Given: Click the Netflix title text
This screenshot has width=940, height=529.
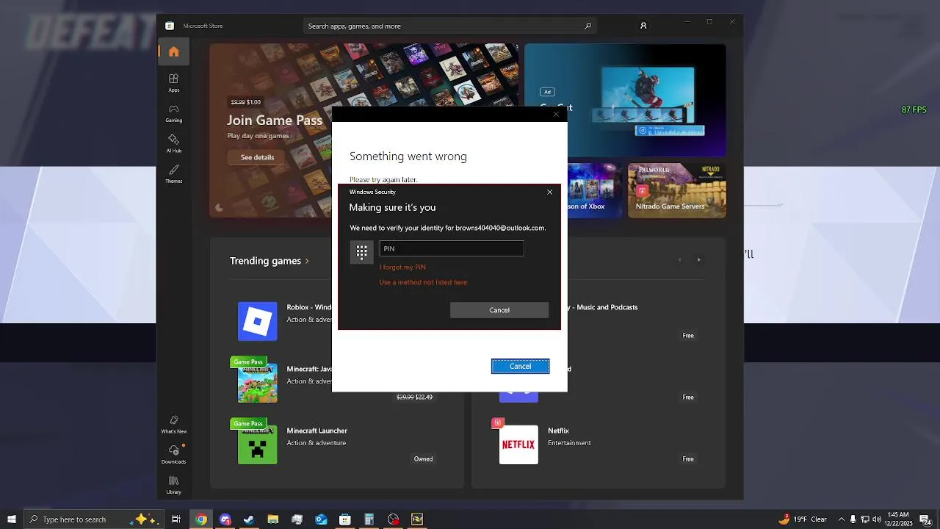Looking at the screenshot, I should pyautogui.click(x=558, y=431).
